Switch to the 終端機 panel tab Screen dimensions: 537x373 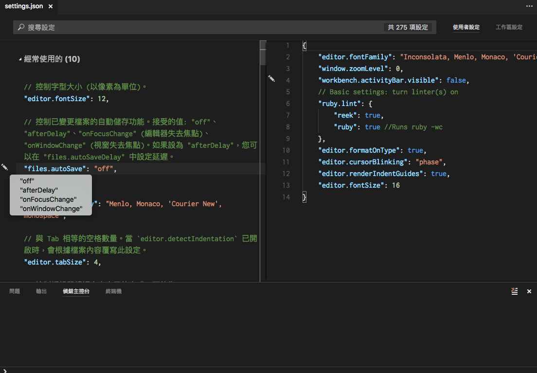coord(113,291)
